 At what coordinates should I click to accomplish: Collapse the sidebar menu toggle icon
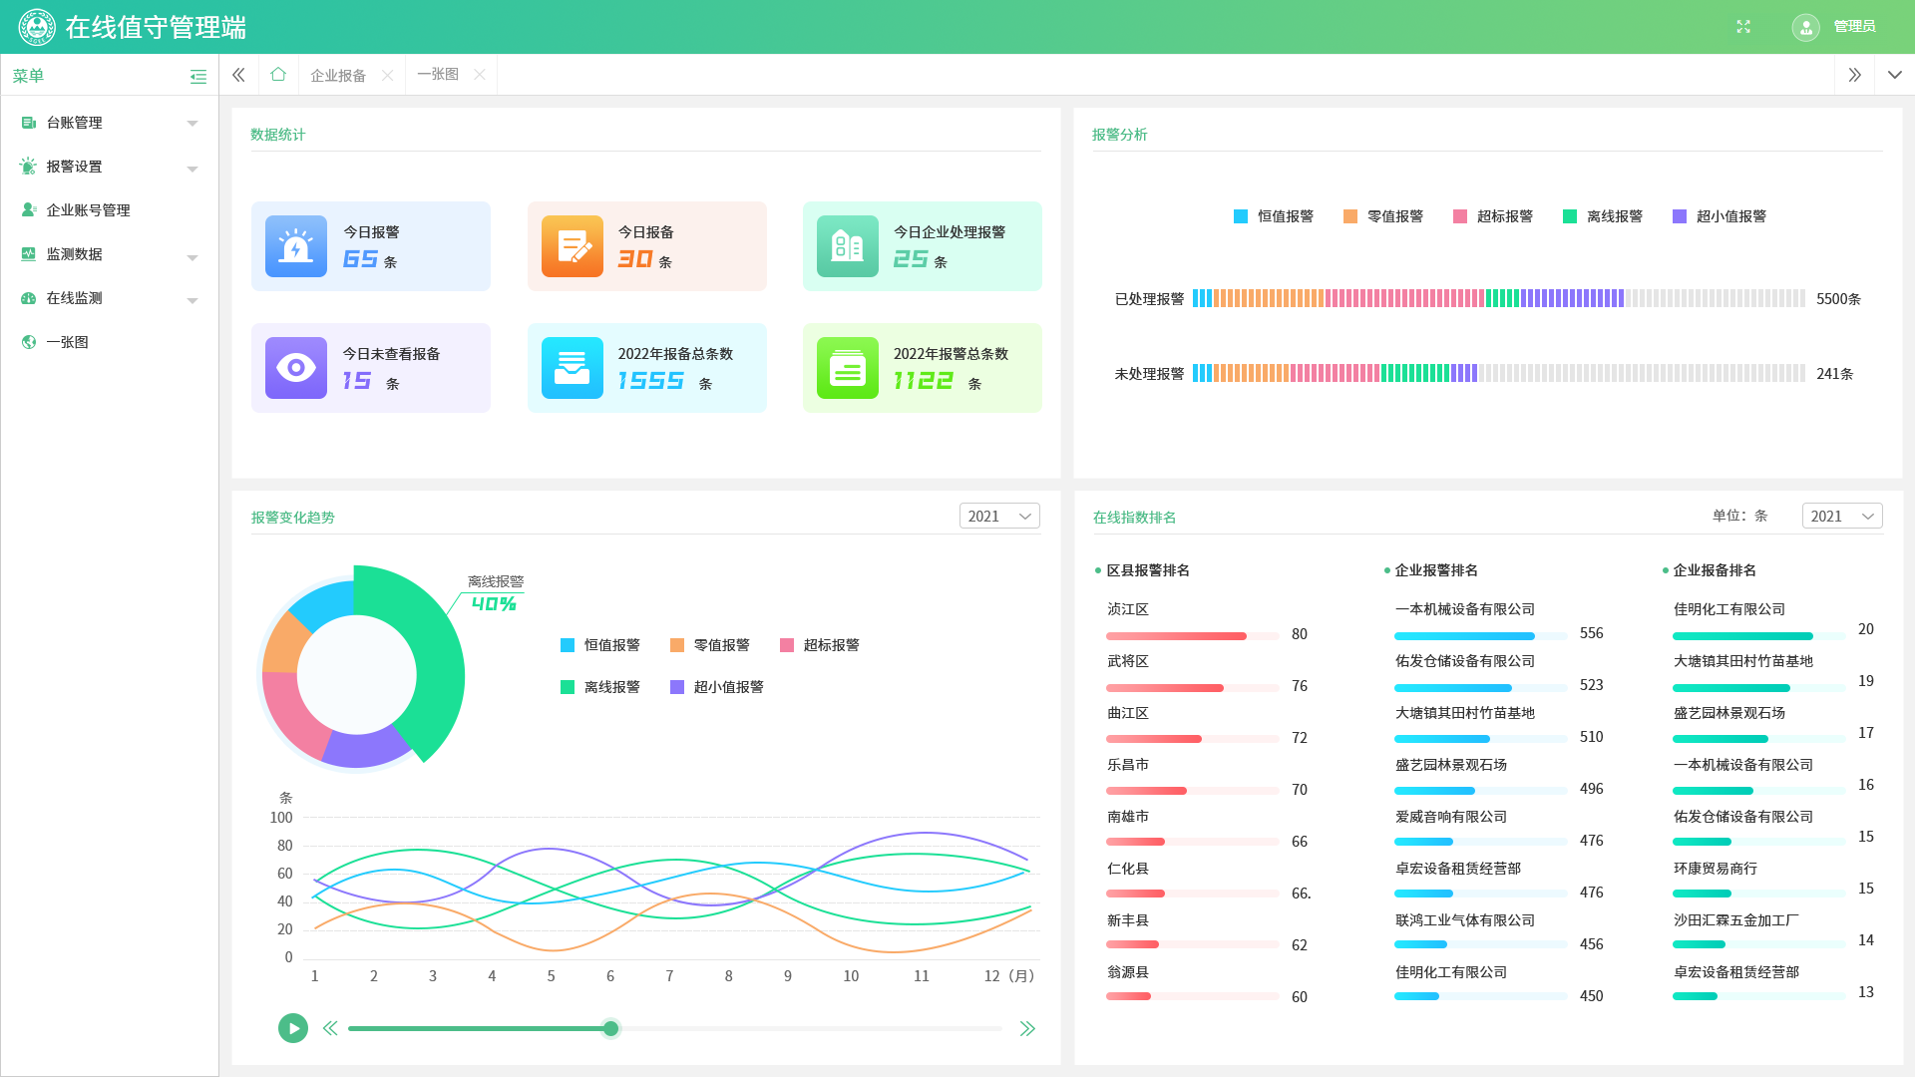coord(198,76)
